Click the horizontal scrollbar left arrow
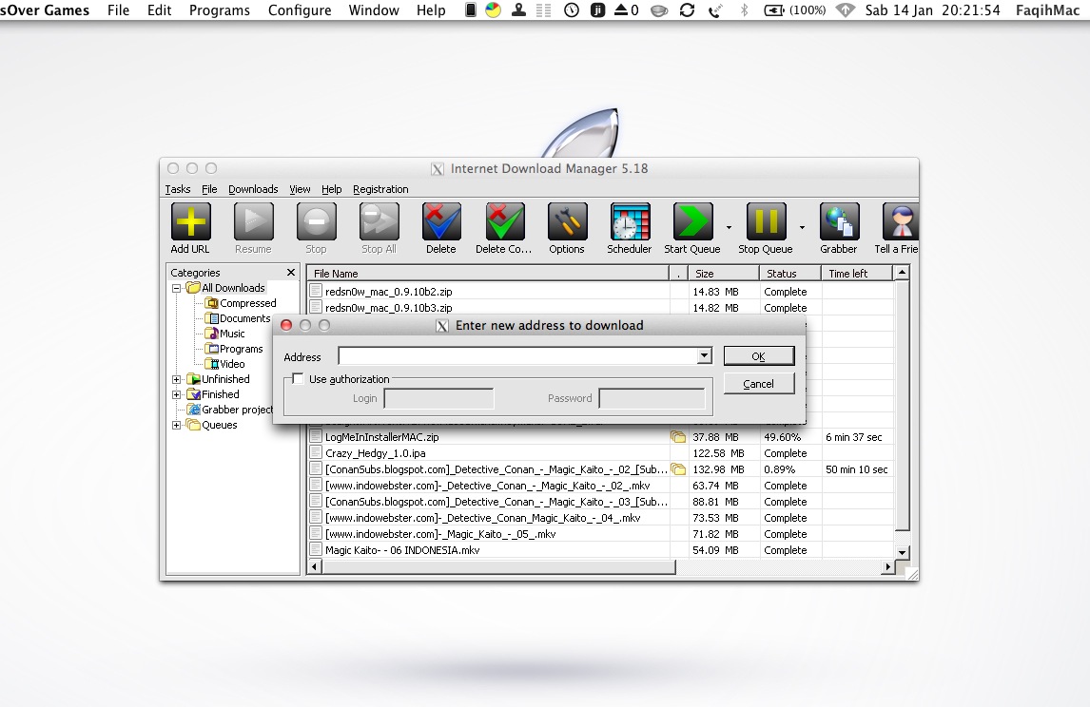 (x=315, y=566)
